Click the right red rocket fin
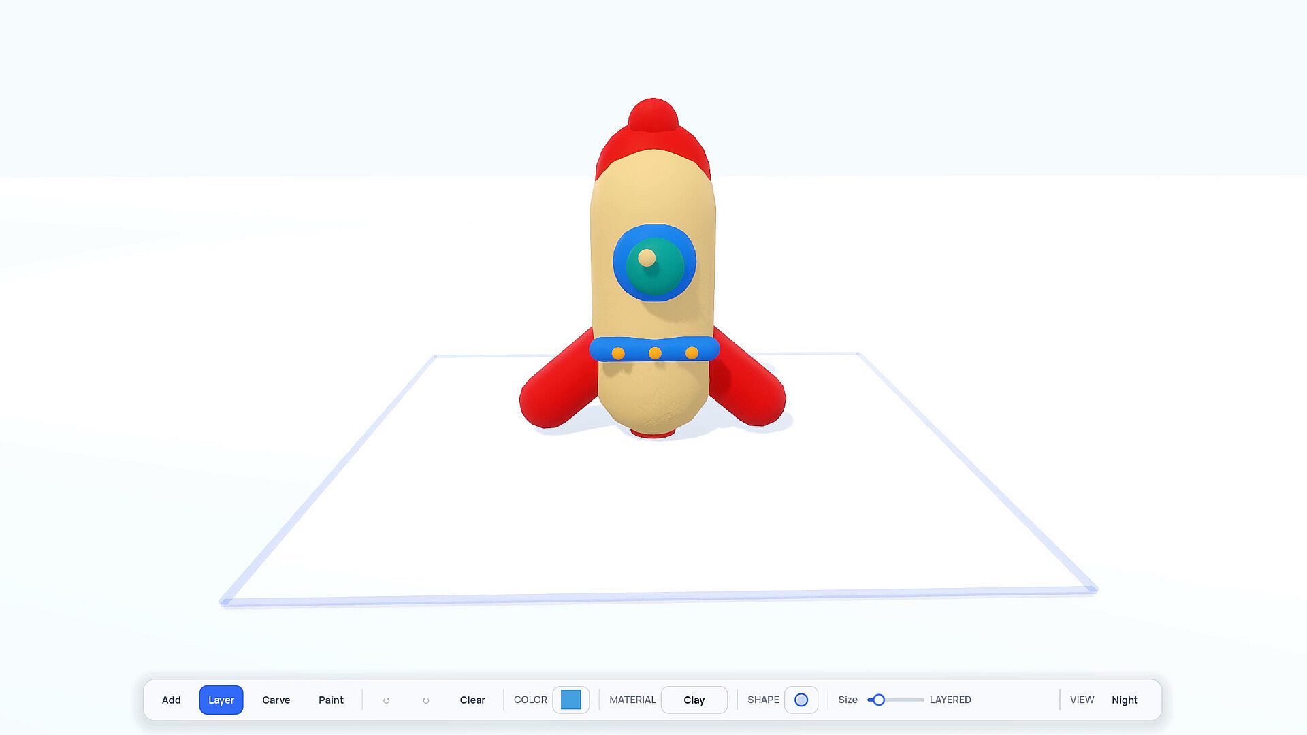 tap(747, 382)
